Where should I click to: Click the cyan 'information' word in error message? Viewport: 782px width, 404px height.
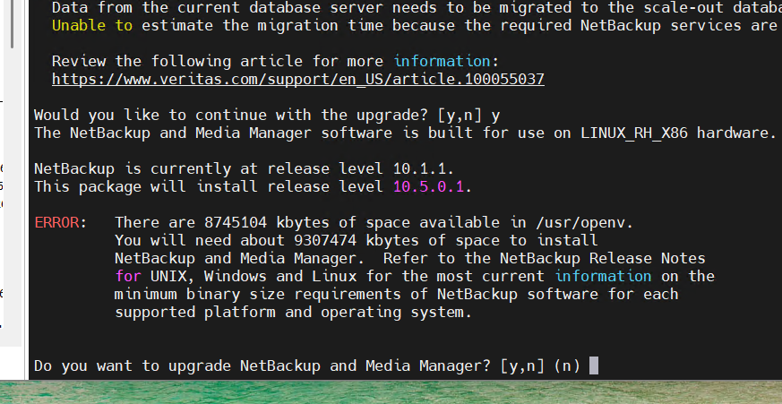604,276
